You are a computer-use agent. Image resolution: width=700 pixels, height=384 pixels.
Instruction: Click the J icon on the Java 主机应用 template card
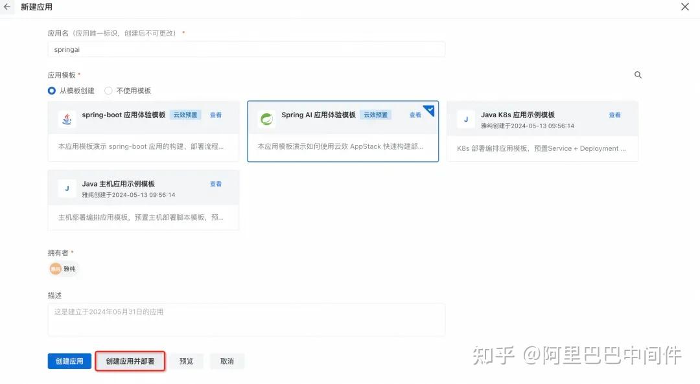[67, 188]
